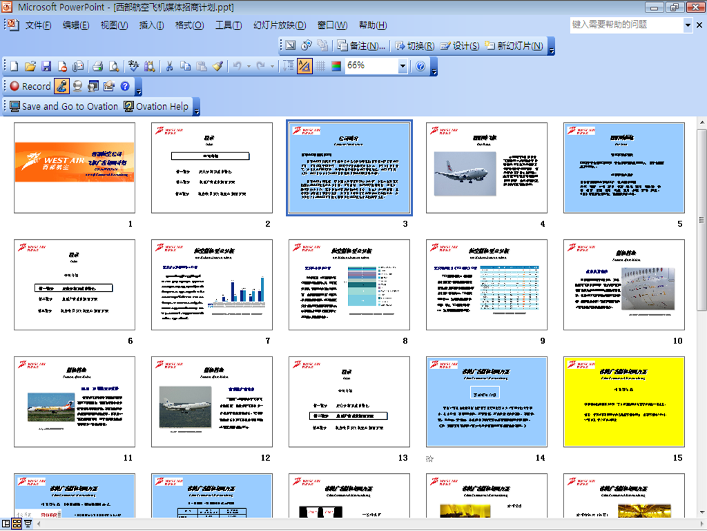Click the 备注(N)... notes button

(x=361, y=46)
